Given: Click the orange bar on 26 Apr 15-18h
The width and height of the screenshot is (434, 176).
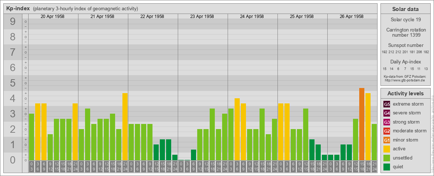Looking at the screenshot, I should click(x=362, y=124).
